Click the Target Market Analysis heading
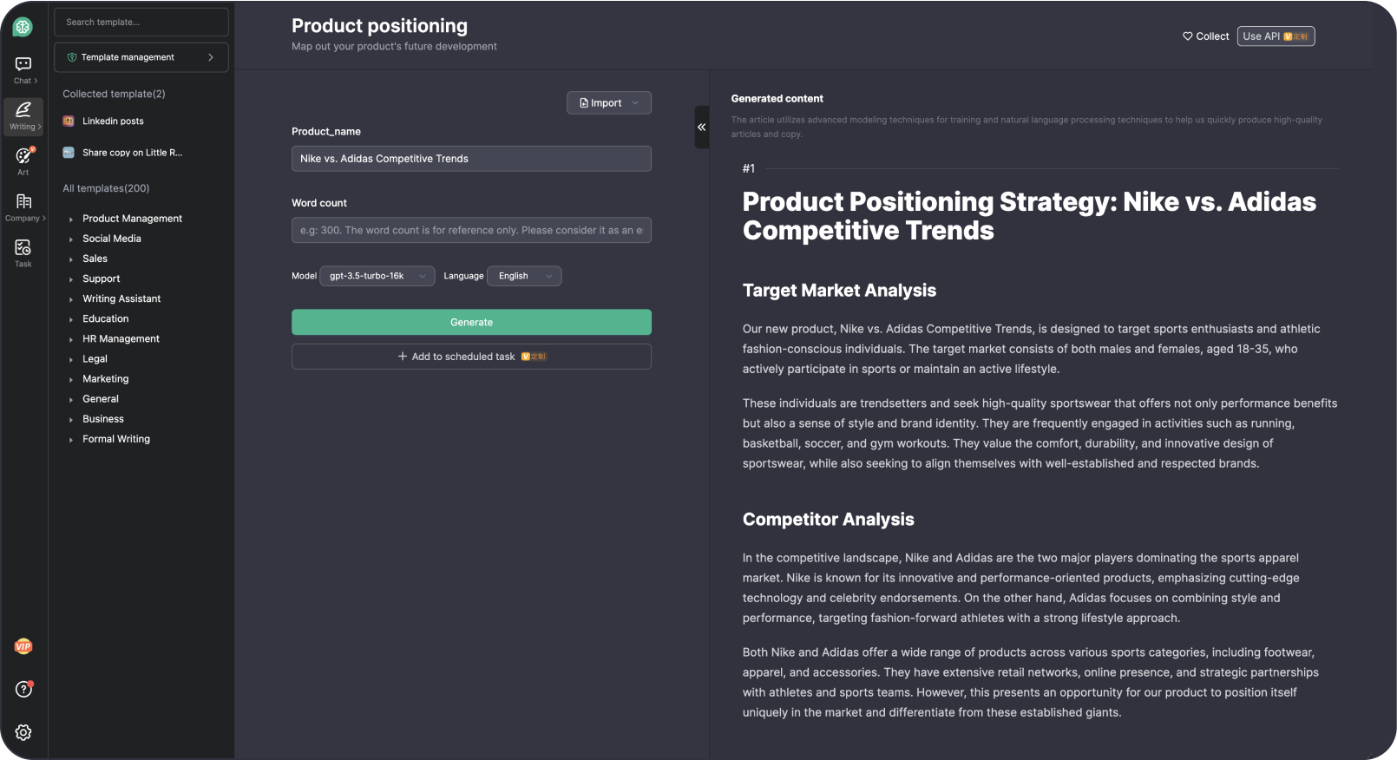Image resolution: width=1397 pixels, height=760 pixels. click(839, 291)
